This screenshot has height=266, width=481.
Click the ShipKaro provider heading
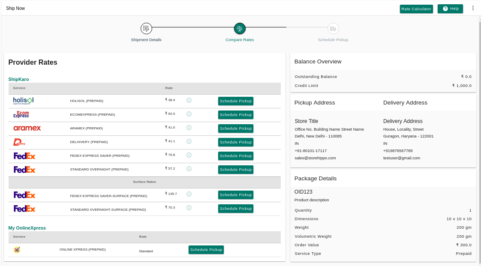tap(19, 79)
